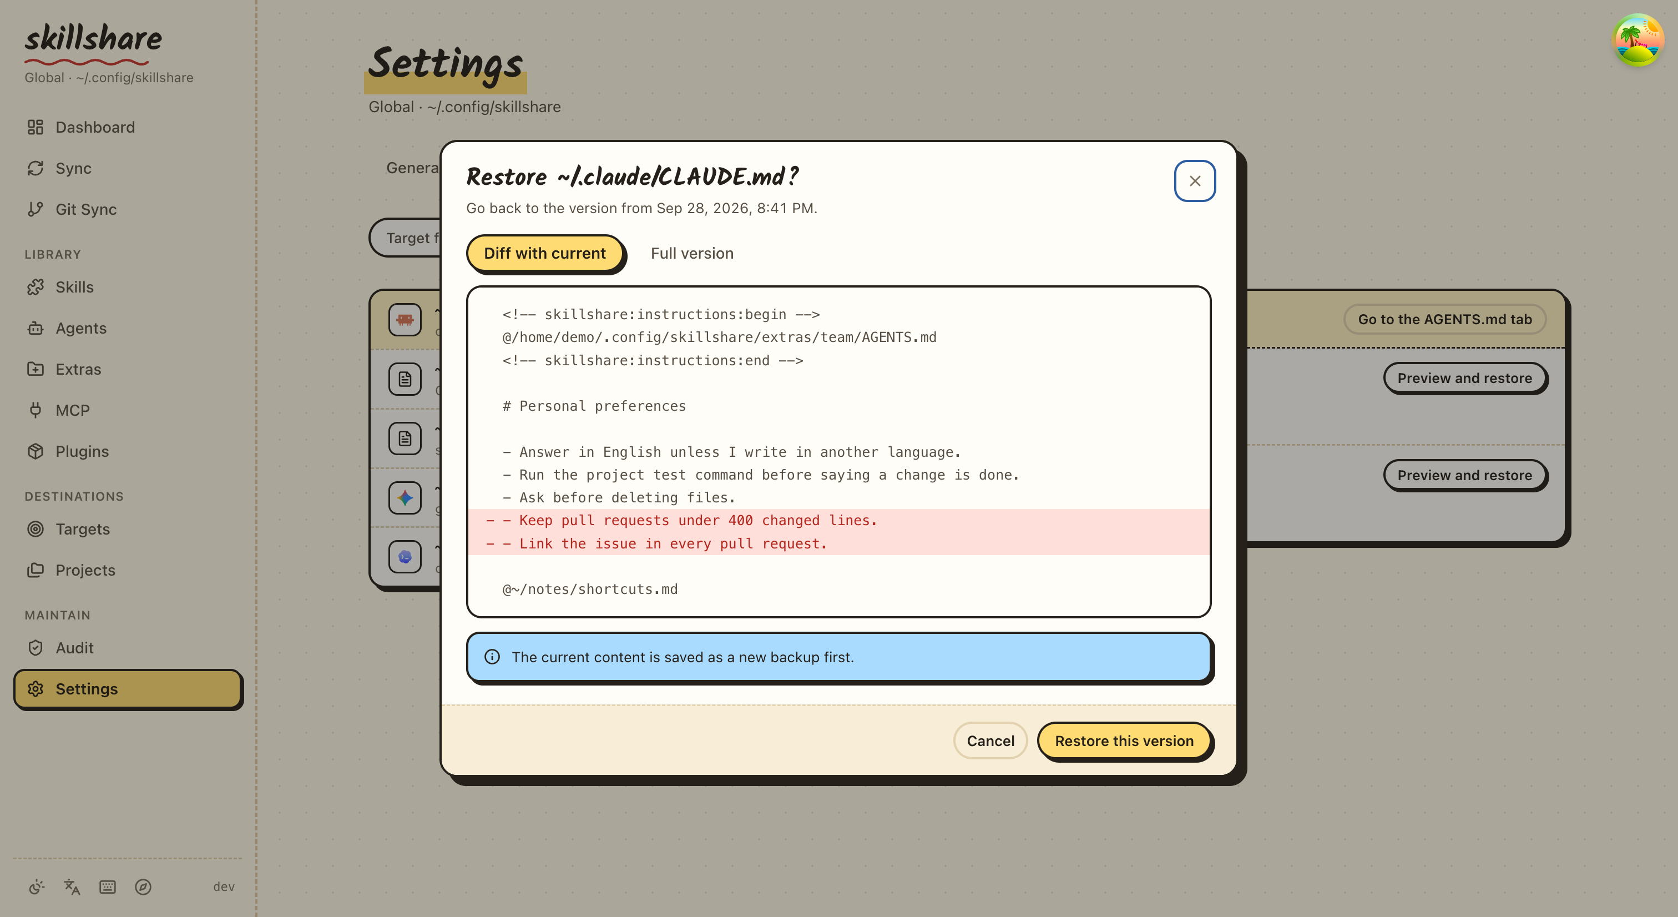This screenshot has width=1678, height=917.
Task: Open the Dashboard page from sidebar
Action: [x=128, y=127]
